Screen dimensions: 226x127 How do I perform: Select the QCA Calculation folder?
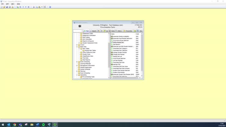(87, 39)
